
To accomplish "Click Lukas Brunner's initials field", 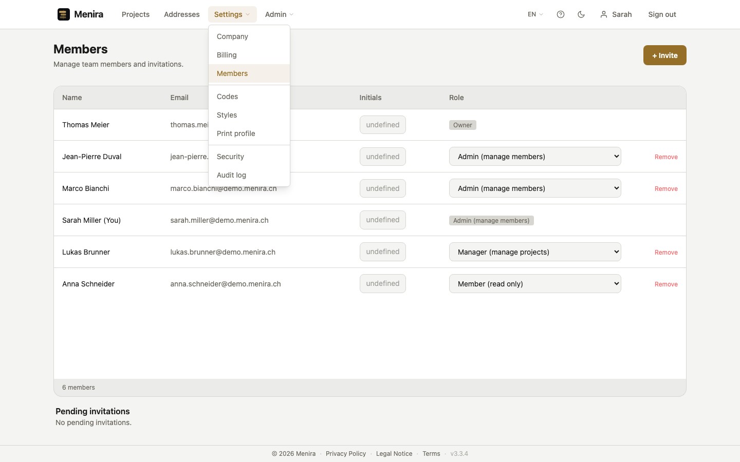I will [383, 252].
